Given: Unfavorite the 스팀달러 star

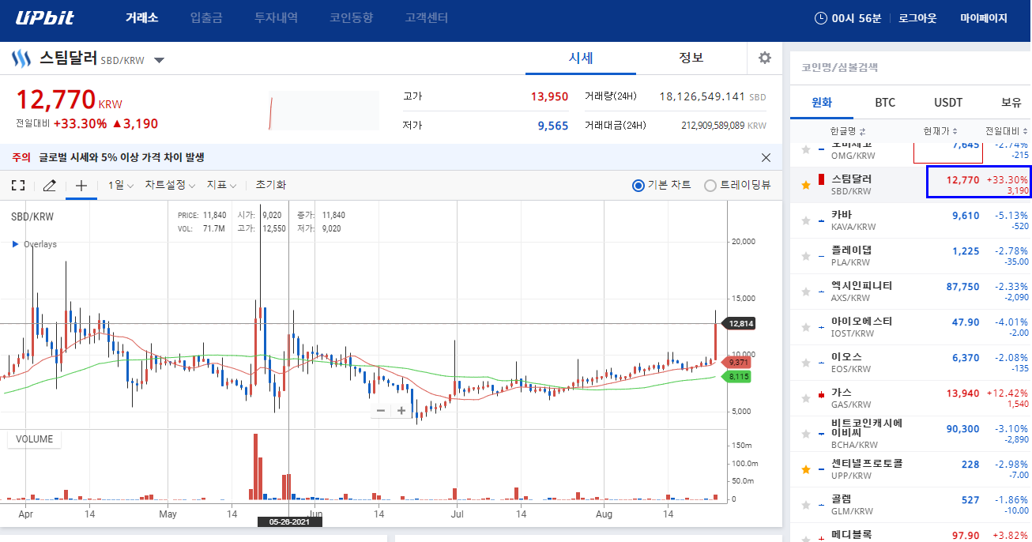Looking at the screenshot, I should point(806,185).
